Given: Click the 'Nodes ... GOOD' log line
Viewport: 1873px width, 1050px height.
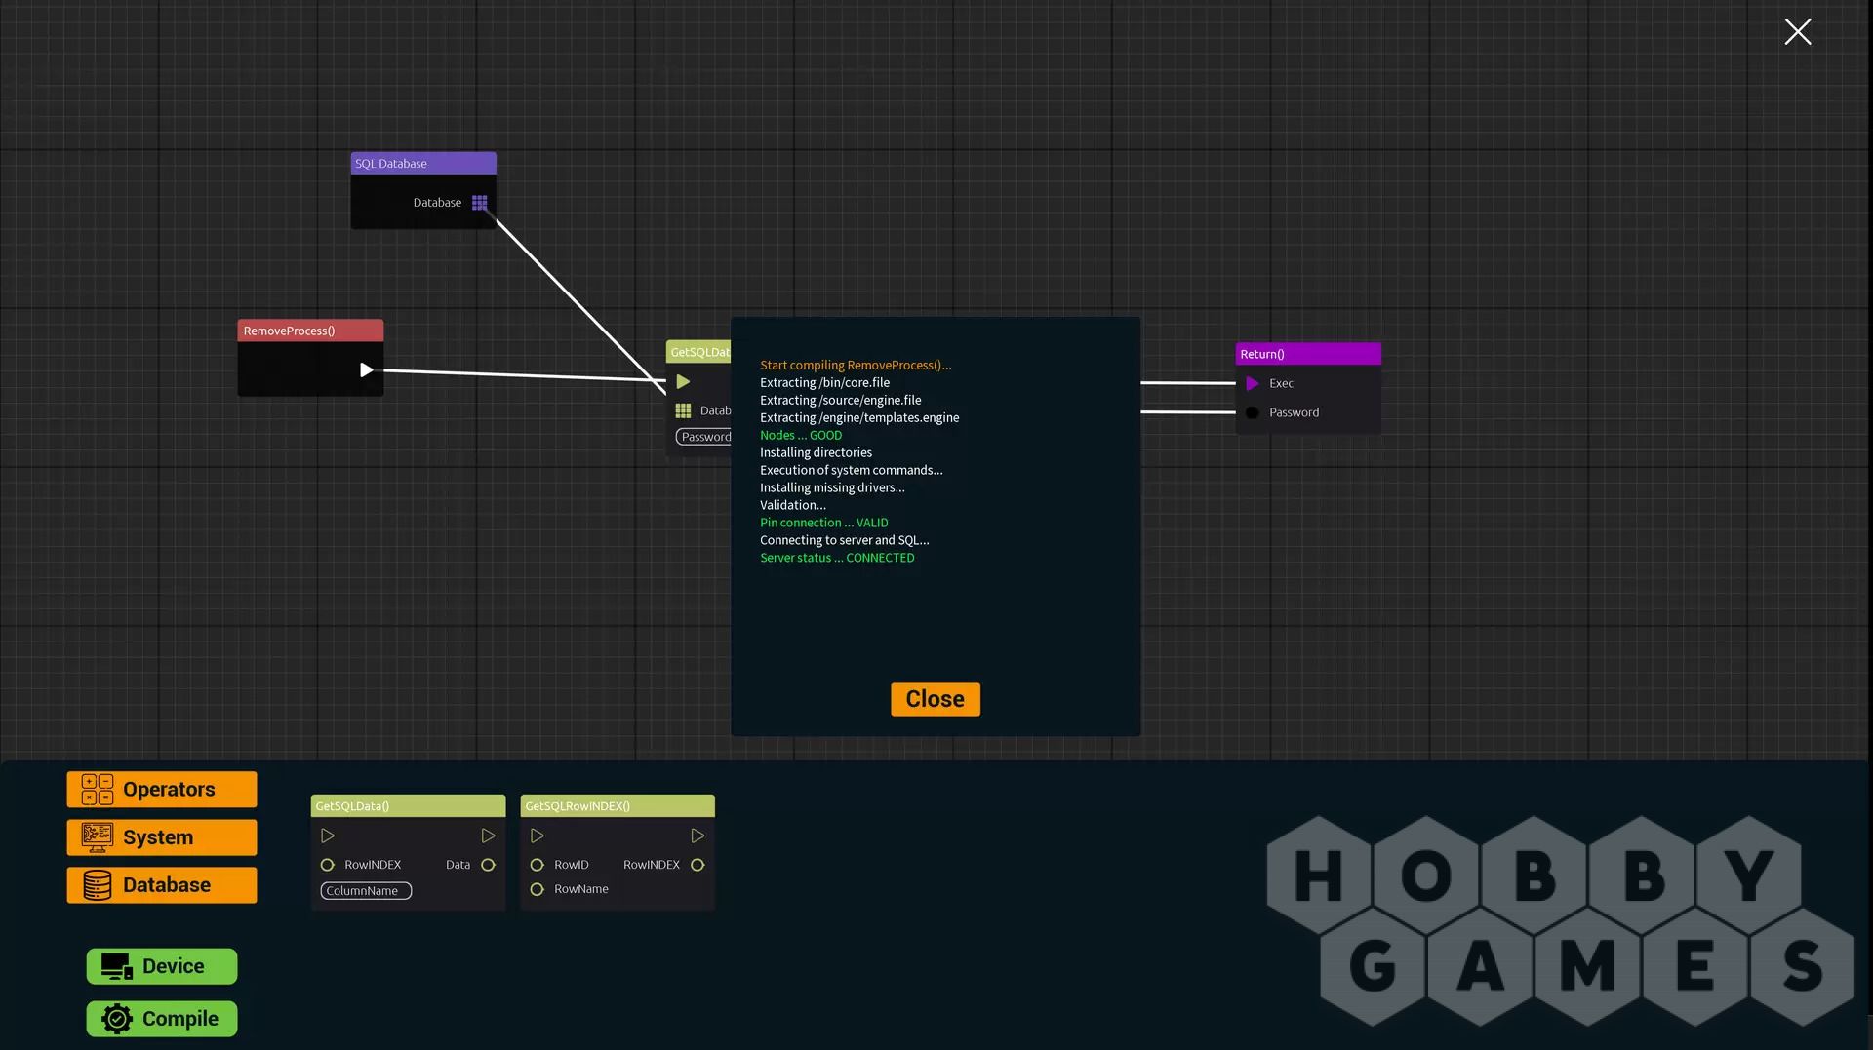Looking at the screenshot, I should point(801,436).
